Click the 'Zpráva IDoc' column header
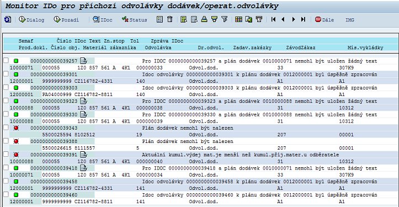The width and height of the screenshot is (399, 207). 167,41
